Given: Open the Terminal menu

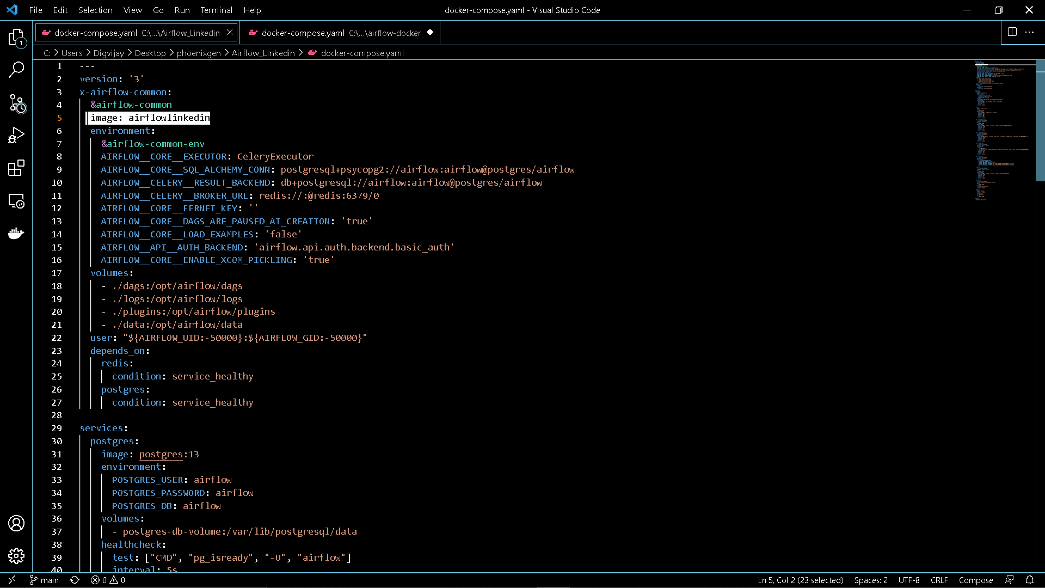Looking at the screenshot, I should [x=216, y=10].
